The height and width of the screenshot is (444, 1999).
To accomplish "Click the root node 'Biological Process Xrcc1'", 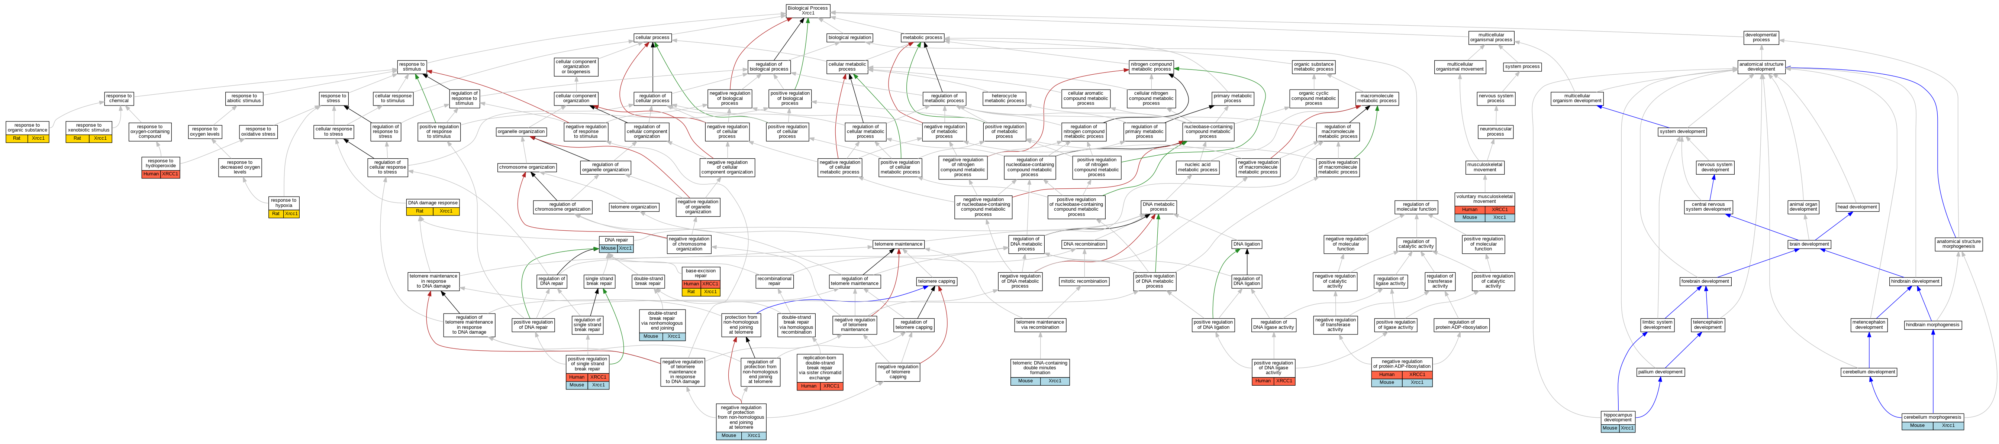I will click(808, 11).
